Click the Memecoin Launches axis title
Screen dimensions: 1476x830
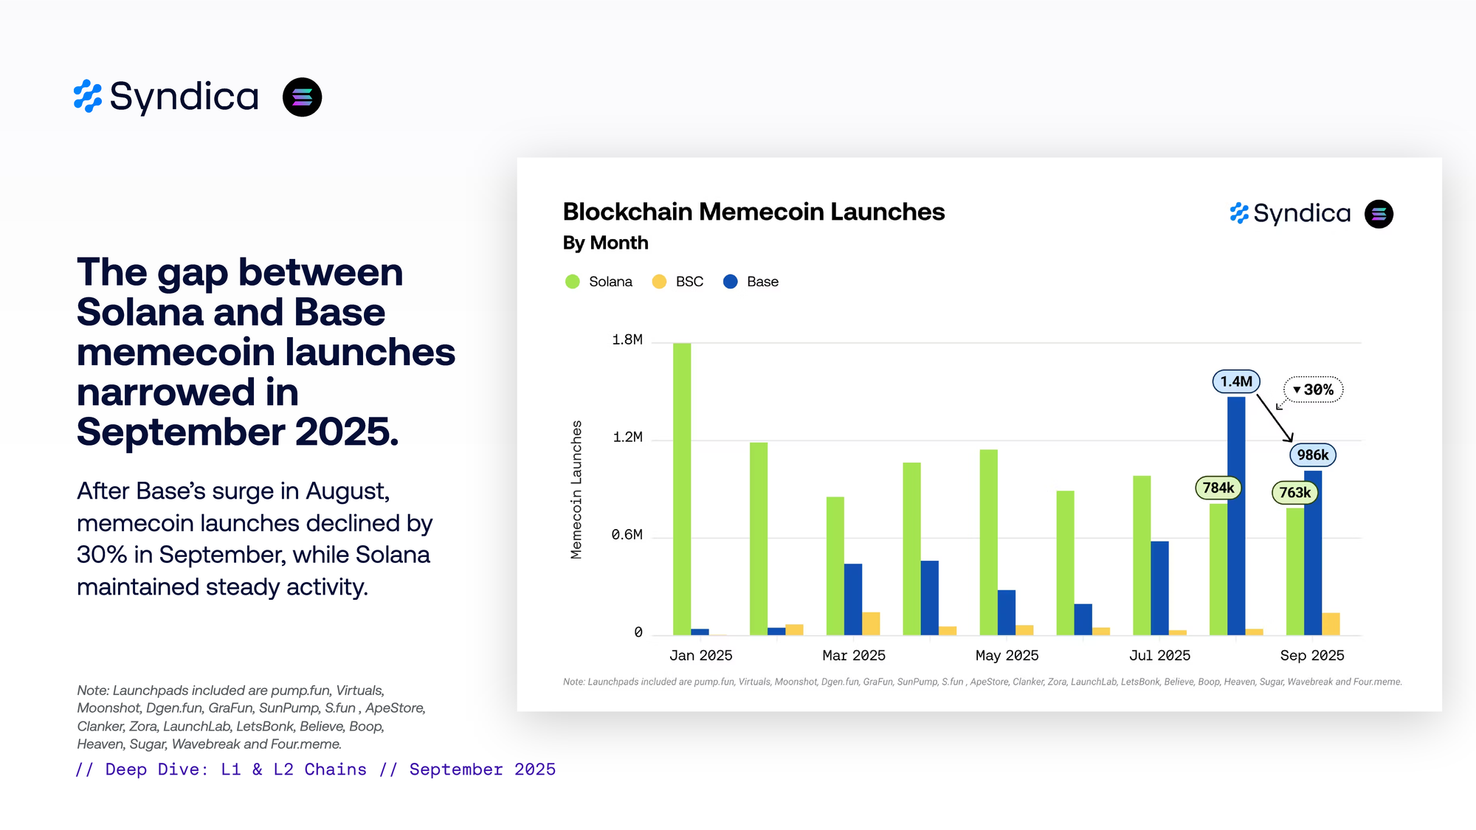tap(576, 489)
